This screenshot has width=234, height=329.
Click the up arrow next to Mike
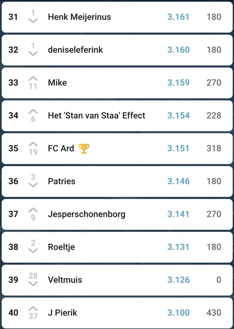coord(33,78)
